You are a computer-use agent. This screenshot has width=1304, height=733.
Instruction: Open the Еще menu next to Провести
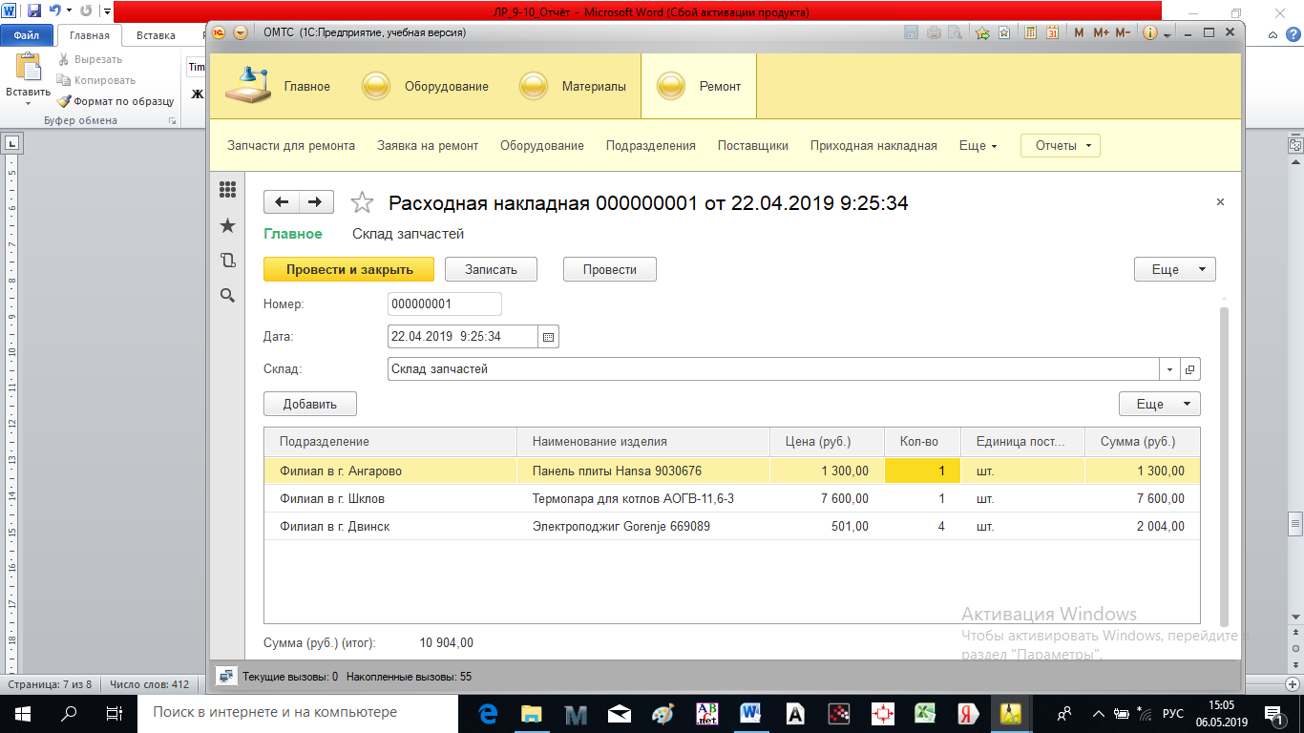(1175, 270)
